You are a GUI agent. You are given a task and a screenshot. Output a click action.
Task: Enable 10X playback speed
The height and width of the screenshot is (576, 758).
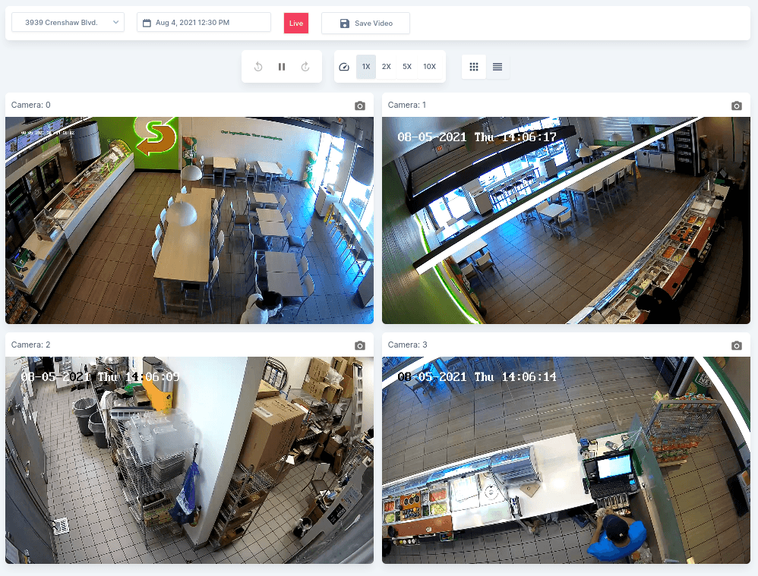[430, 67]
